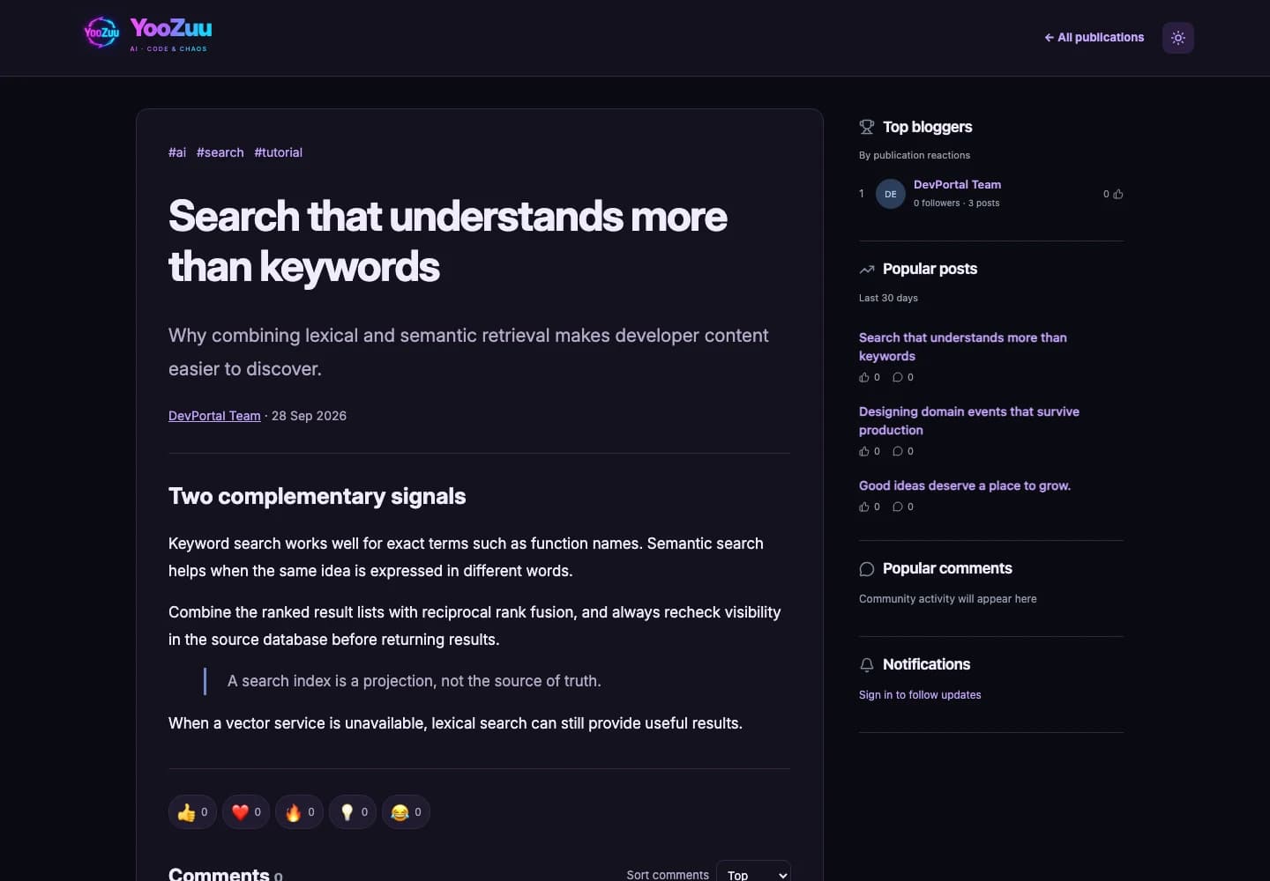
Task: React with the red heart emoji
Action: click(x=246, y=812)
